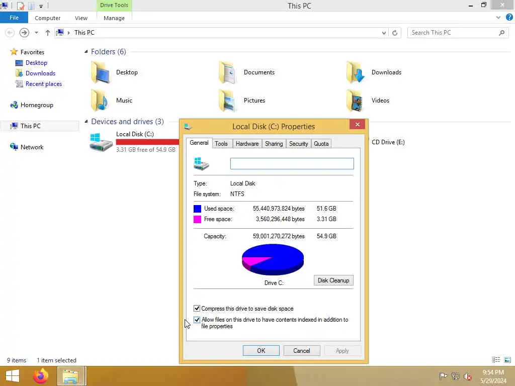The height and width of the screenshot is (386, 515).
Task: Select CD Drive (E:)
Action: 388,142
